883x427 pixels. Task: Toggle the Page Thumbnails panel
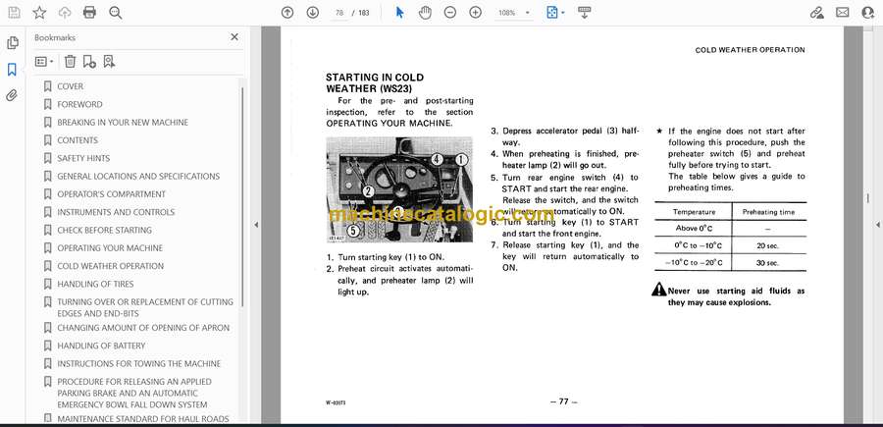[12, 43]
